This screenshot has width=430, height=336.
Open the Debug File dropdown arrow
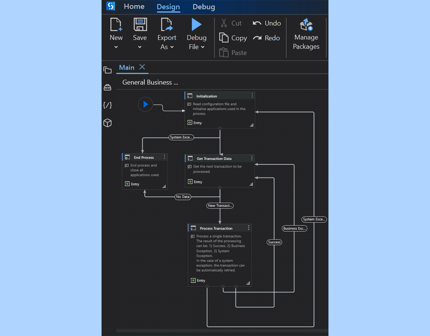click(203, 47)
